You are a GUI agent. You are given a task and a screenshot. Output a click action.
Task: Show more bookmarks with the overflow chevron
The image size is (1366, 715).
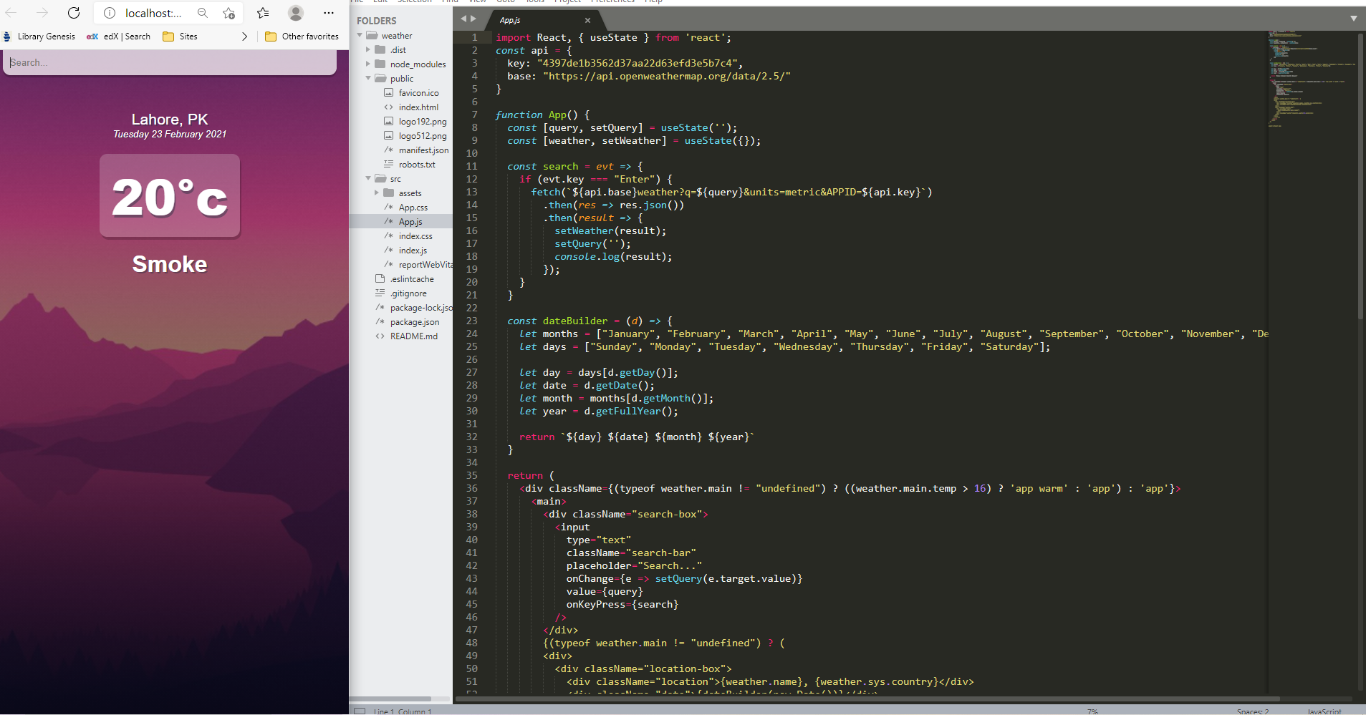tap(245, 37)
